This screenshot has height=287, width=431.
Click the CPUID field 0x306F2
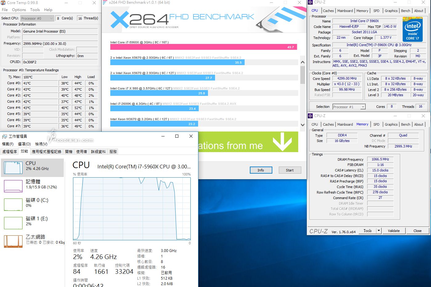tap(60, 62)
